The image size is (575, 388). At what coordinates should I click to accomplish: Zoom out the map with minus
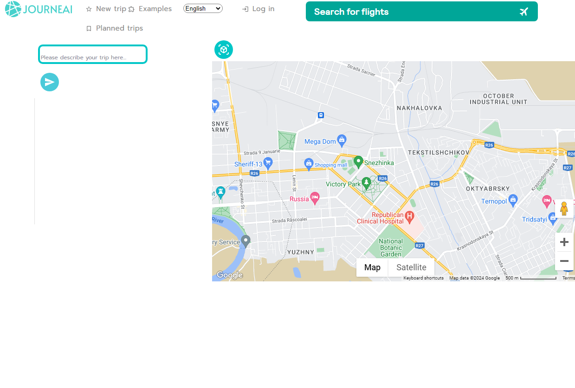564,261
